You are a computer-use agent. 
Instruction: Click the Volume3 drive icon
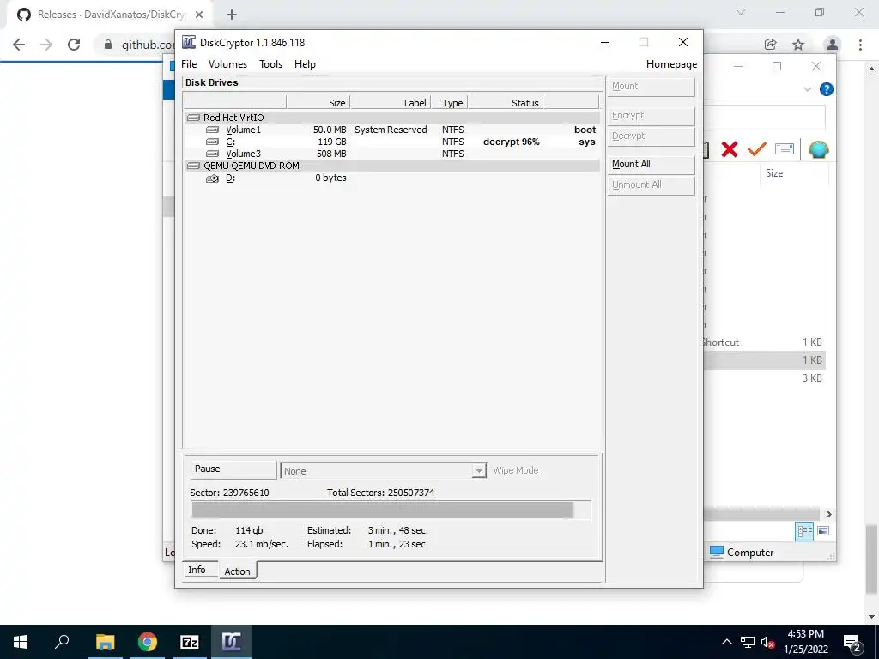(x=213, y=154)
